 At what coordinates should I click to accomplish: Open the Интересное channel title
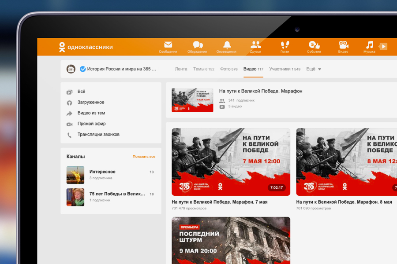coord(102,172)
